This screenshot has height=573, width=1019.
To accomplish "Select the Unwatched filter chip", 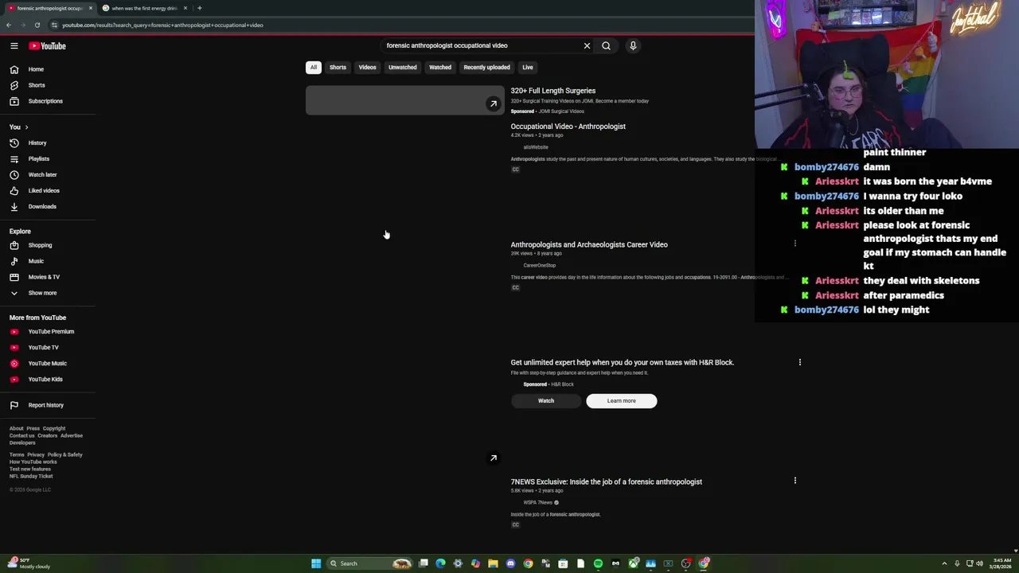I will pyautogui.click(x=402, y=68).
